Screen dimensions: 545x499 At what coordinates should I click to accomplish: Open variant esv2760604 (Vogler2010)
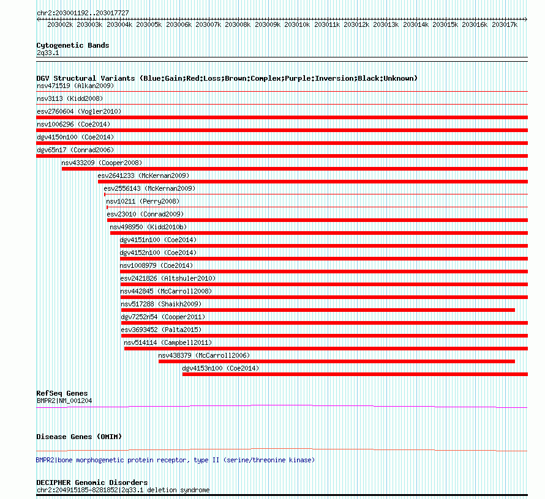(x=79, y=111)
